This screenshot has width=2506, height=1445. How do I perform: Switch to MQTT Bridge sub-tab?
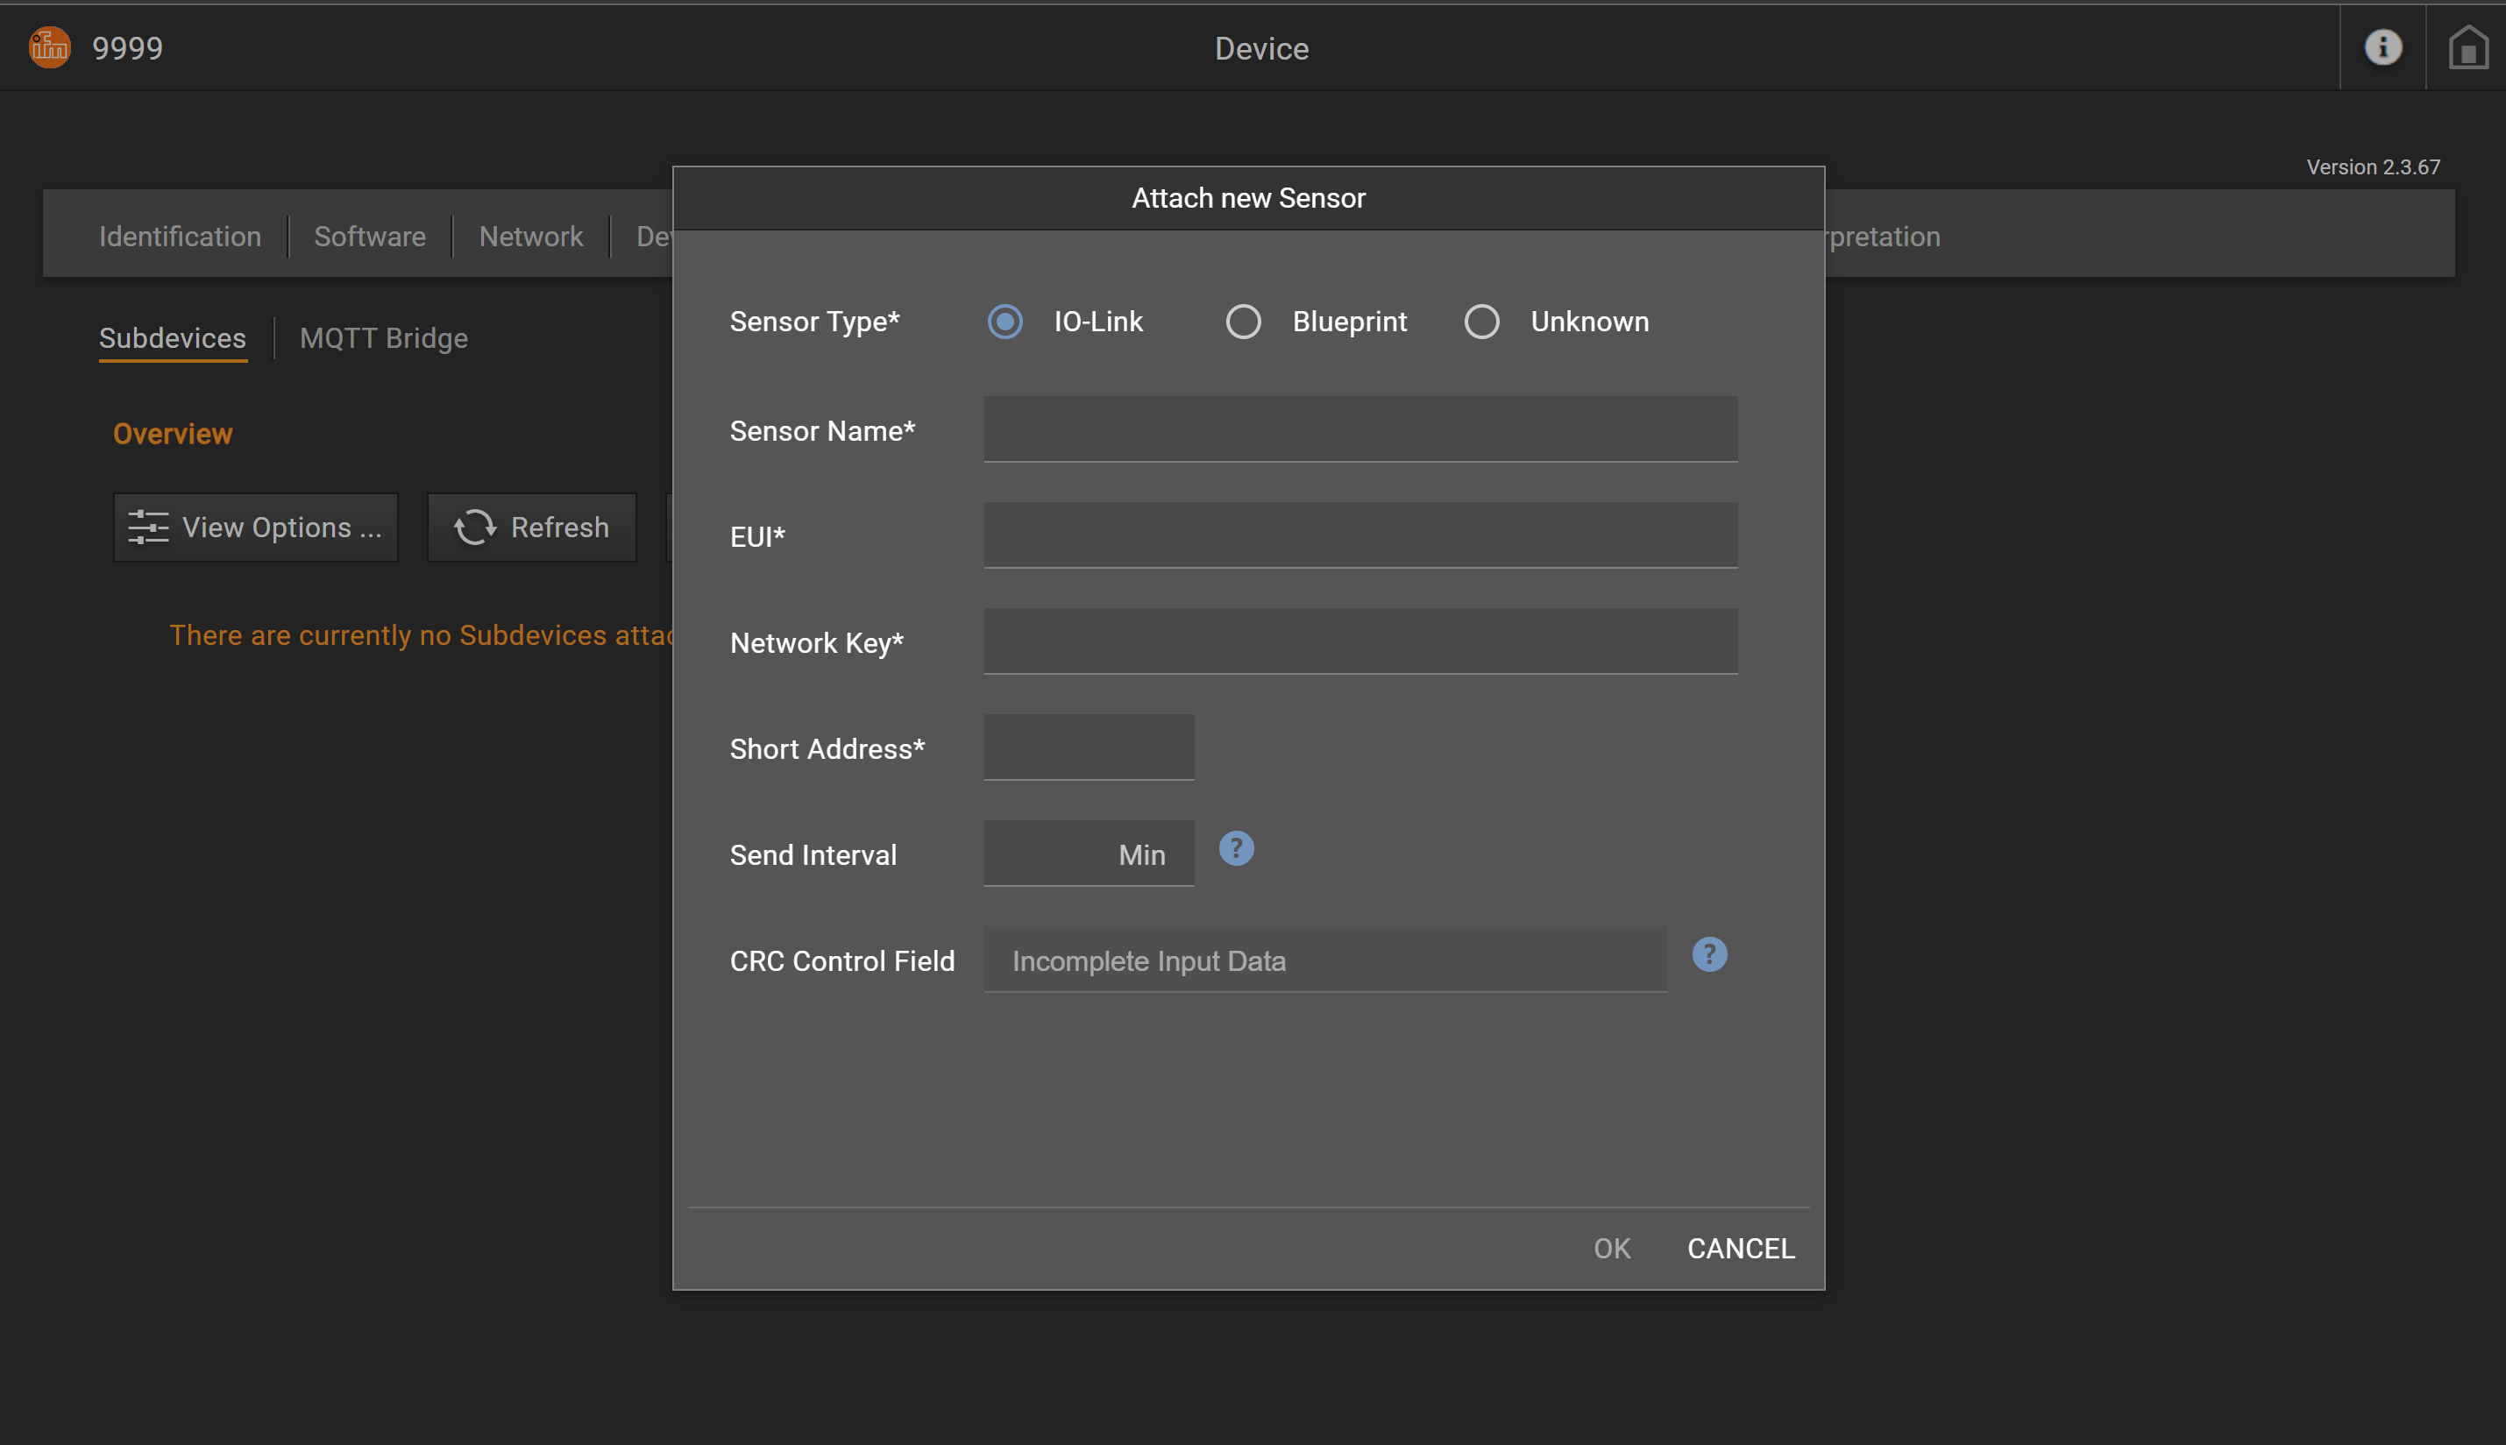pos(383,338)
